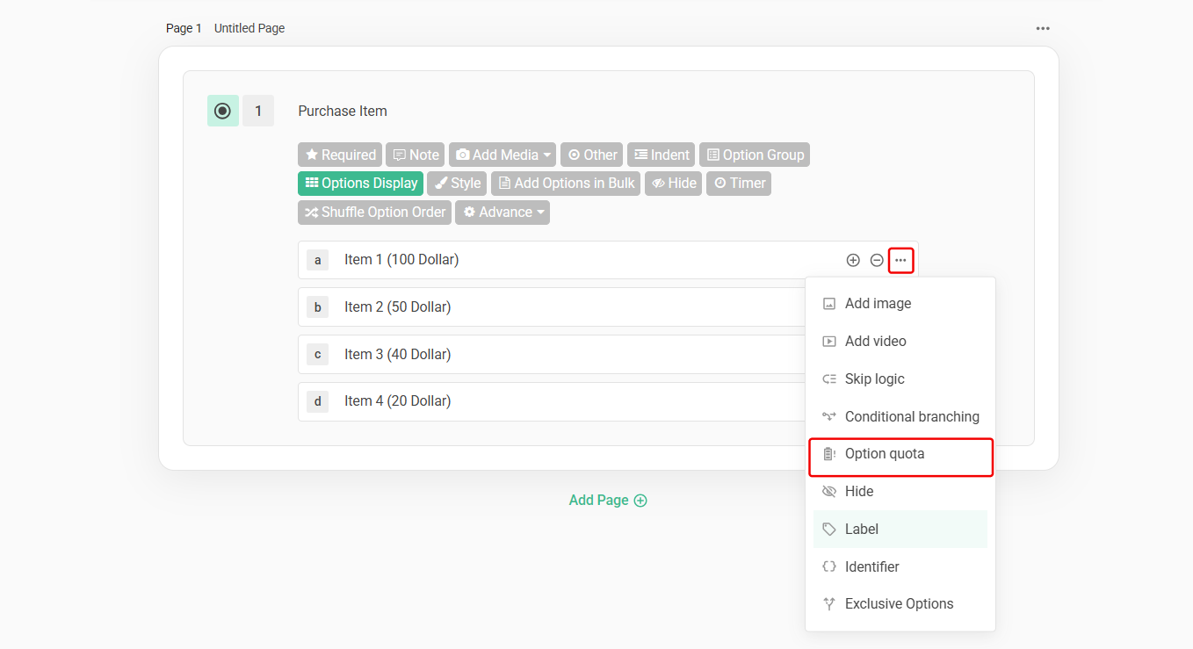The image size is (1193, 649).
Task: Open Add Options in Bulk
Action: coord(566,183)
